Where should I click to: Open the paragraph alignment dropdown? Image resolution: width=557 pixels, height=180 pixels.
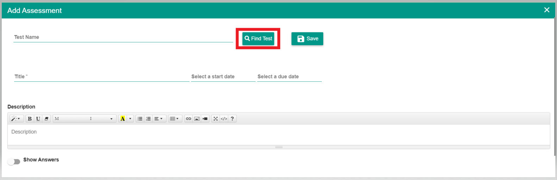click(158, 119)
